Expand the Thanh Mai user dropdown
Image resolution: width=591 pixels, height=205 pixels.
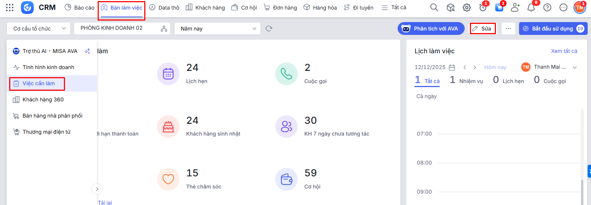(574, 67)
